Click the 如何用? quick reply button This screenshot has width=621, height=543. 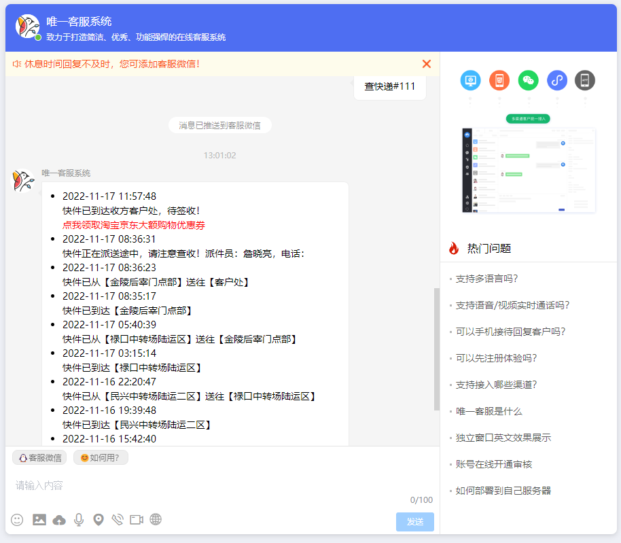click(101, 458)
